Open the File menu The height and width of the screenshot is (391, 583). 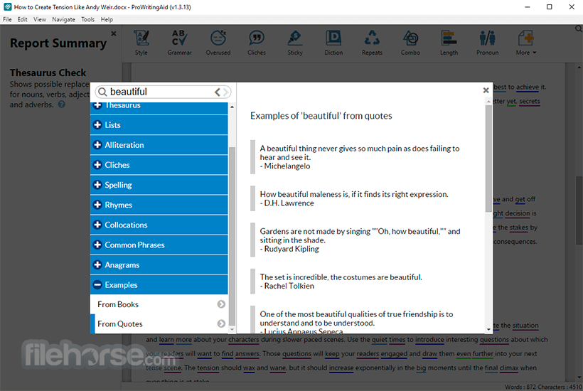[x=7, y=19]
